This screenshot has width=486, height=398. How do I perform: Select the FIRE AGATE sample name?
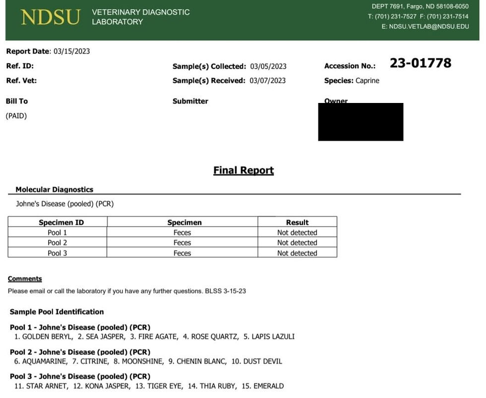click(158, 337)
